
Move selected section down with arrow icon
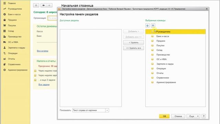153,25
